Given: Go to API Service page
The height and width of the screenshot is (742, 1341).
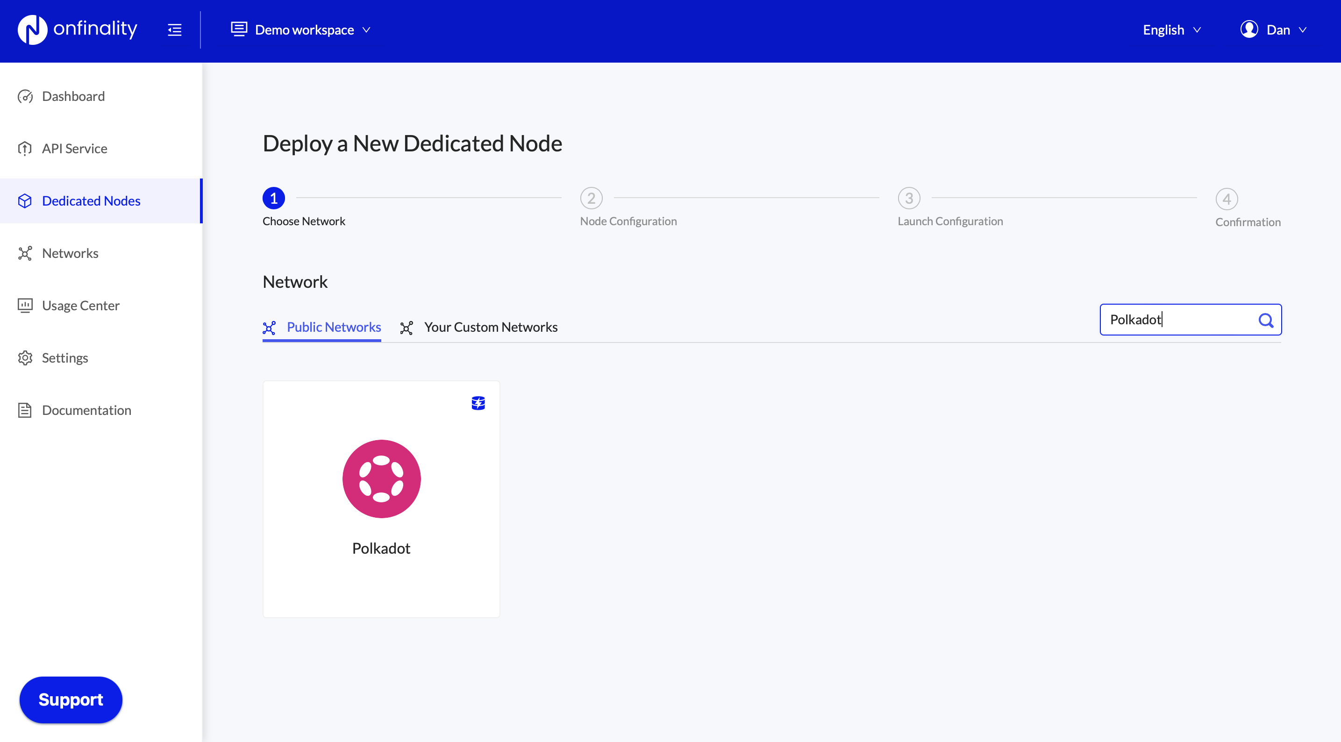Looking at the screenshot, I should 74,149.
